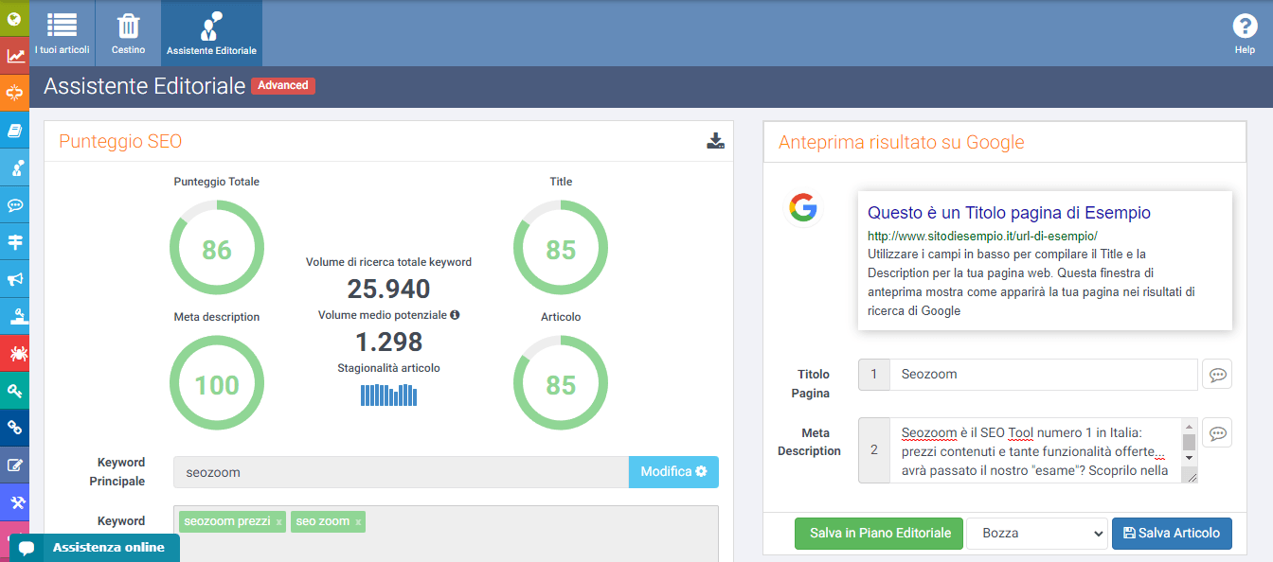Click into the Titolo Pagina input field

click(1044, 375)
